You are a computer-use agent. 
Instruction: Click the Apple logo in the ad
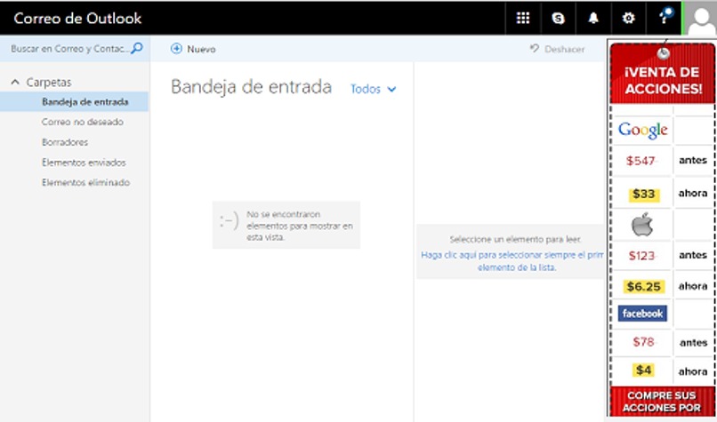pos(642,224)
